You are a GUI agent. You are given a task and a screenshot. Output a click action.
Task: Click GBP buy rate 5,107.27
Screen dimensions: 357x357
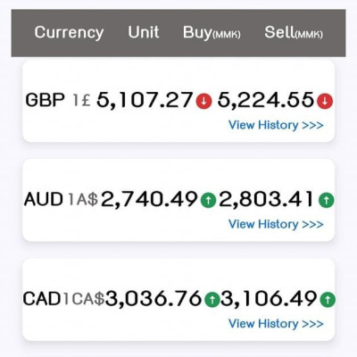pyautogui.click(x=145, y=100)
